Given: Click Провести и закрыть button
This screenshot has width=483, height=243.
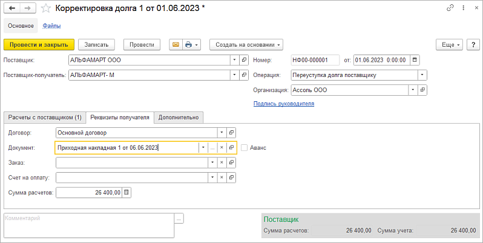Looking at the screenshot, I should [x=39, y=44].
